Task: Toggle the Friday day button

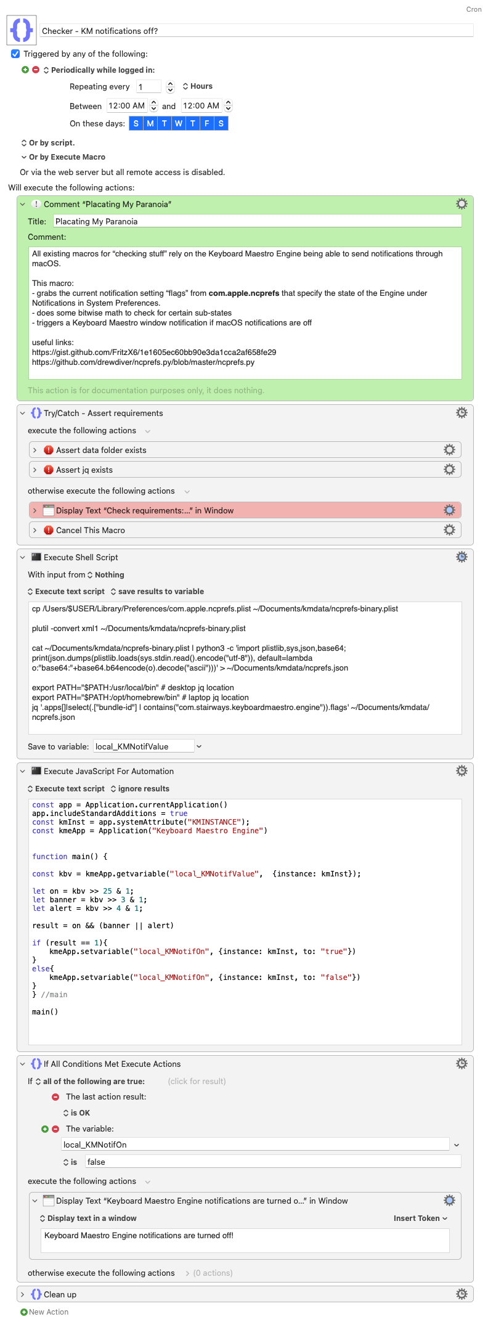Action: point(207,123)
